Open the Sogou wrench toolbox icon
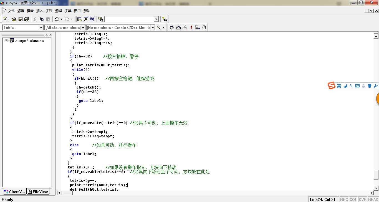 pyautogui.click(x=376, y=86)
